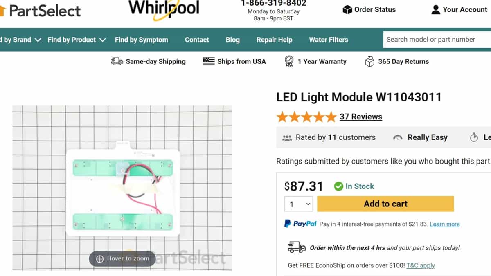Click the Add to cart button
Screen dimensions: 491x276
coord(385,204)
